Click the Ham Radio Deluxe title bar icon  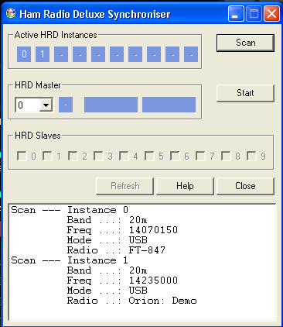click(x=11, y=13)
